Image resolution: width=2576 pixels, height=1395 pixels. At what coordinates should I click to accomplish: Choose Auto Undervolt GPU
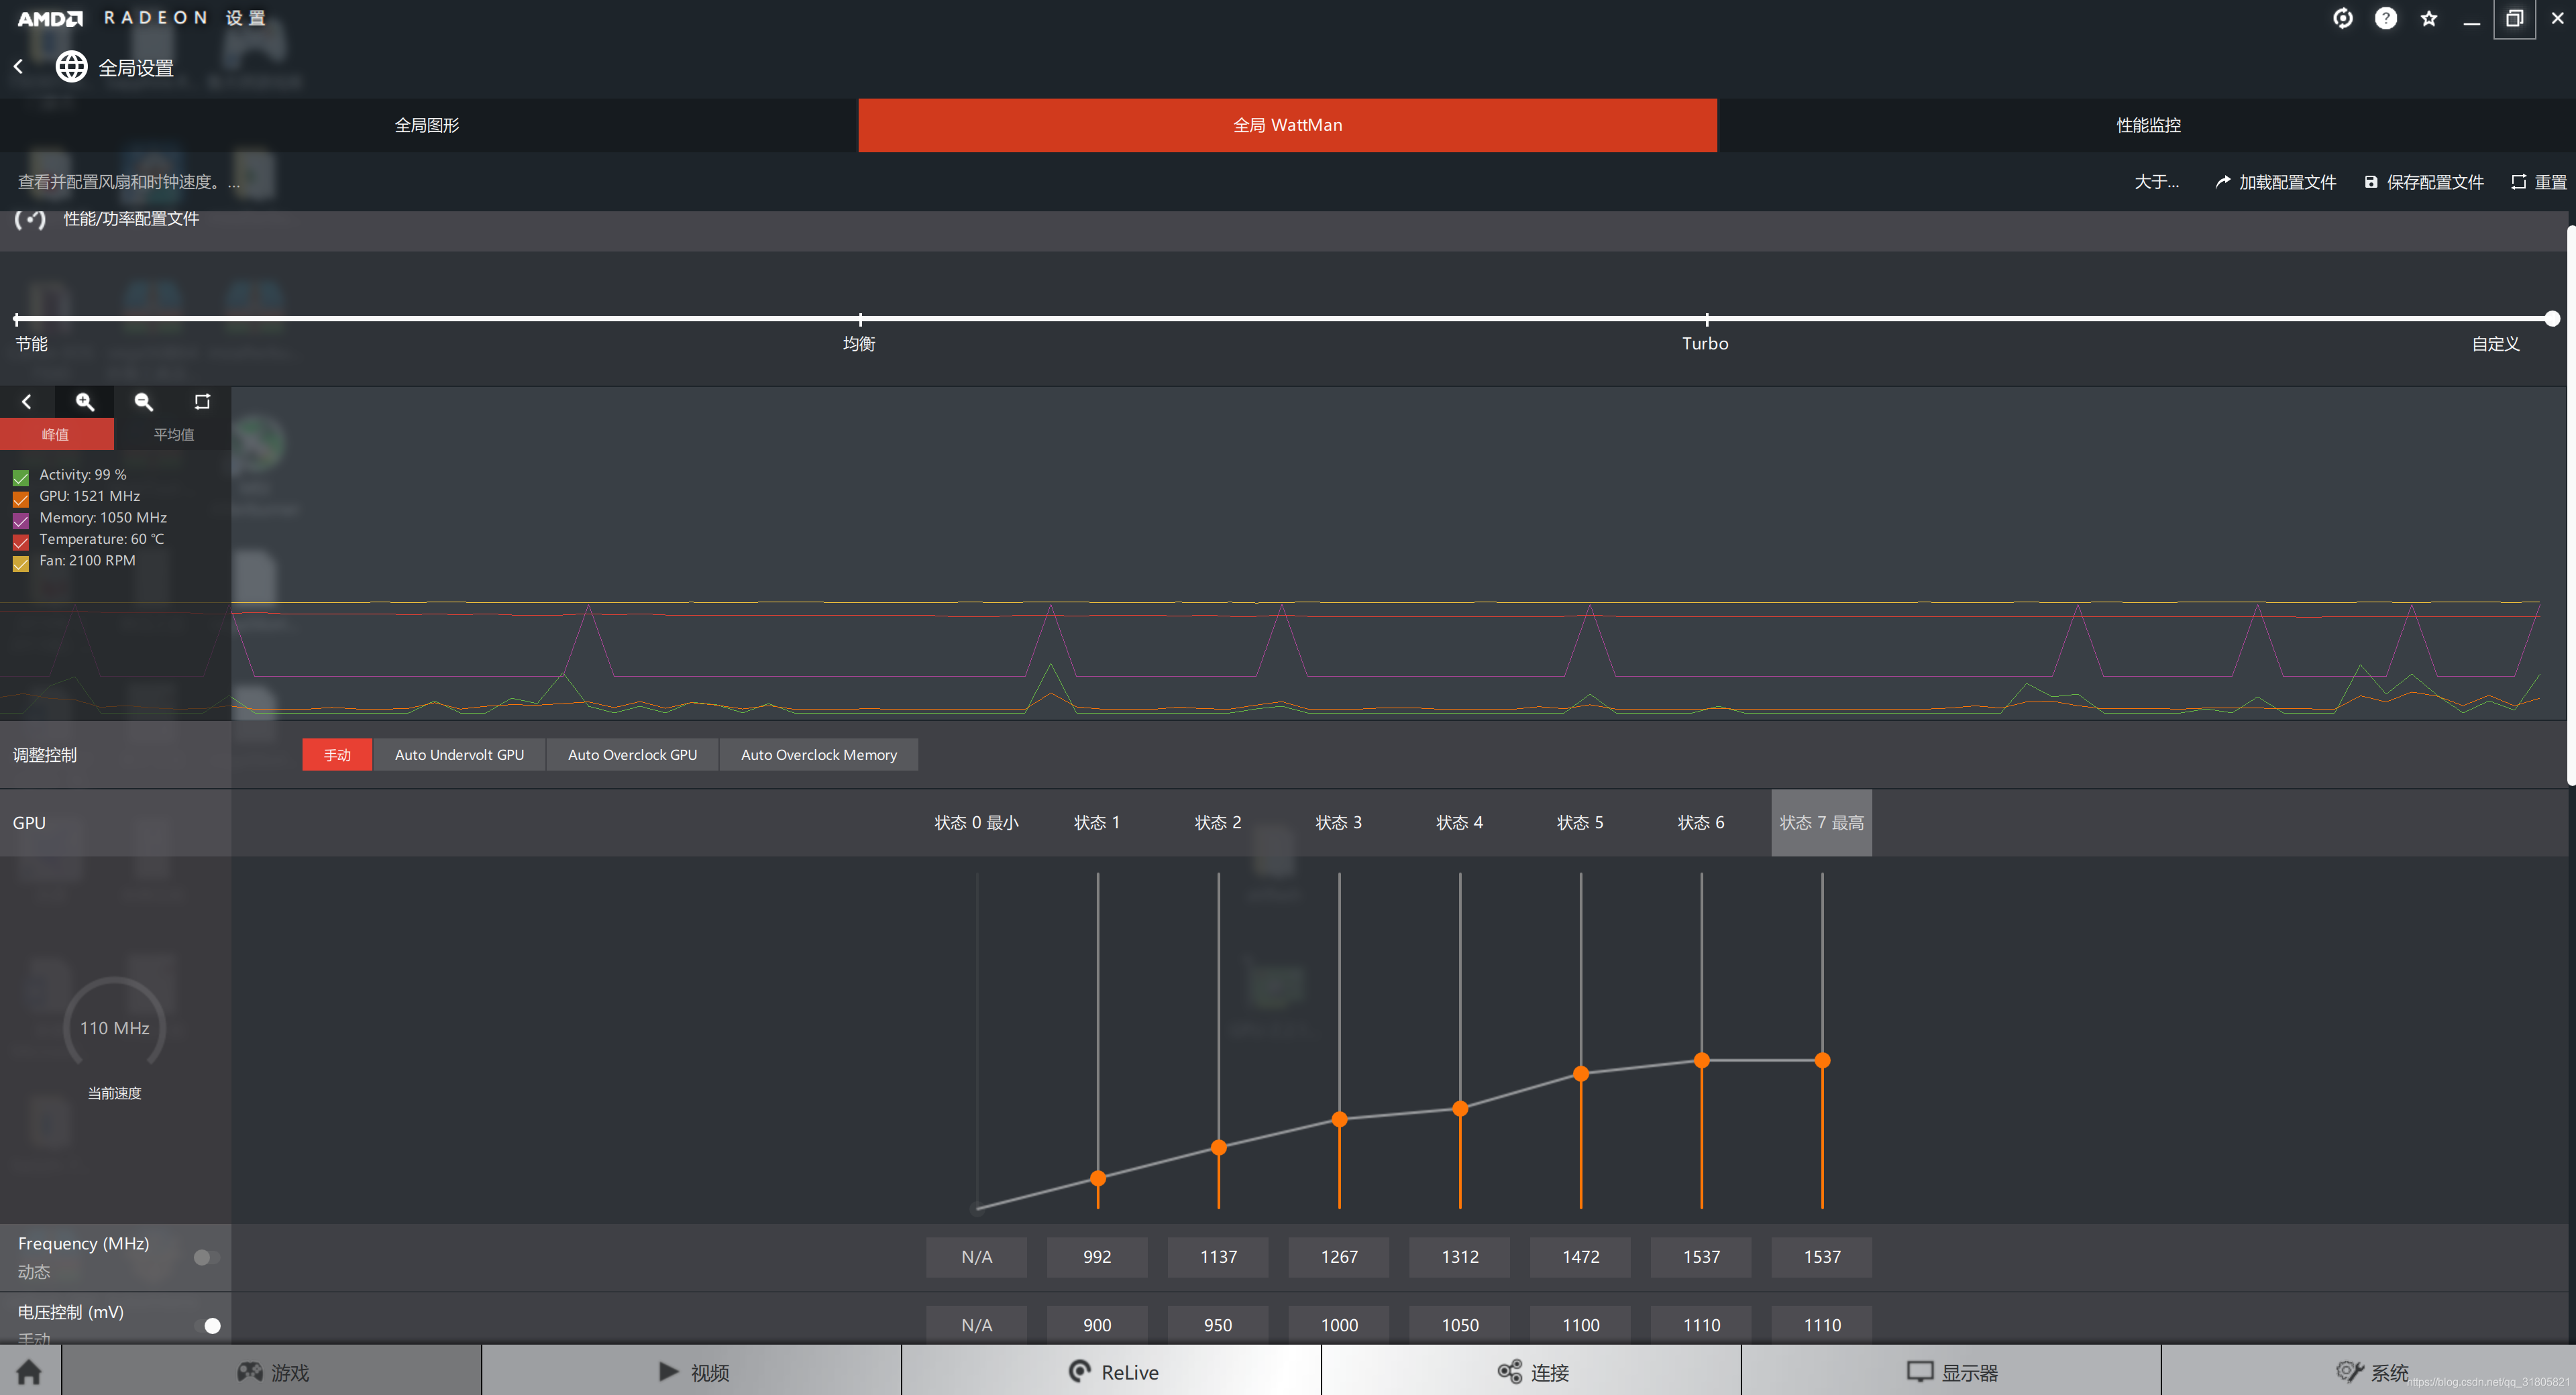(459, 754)
